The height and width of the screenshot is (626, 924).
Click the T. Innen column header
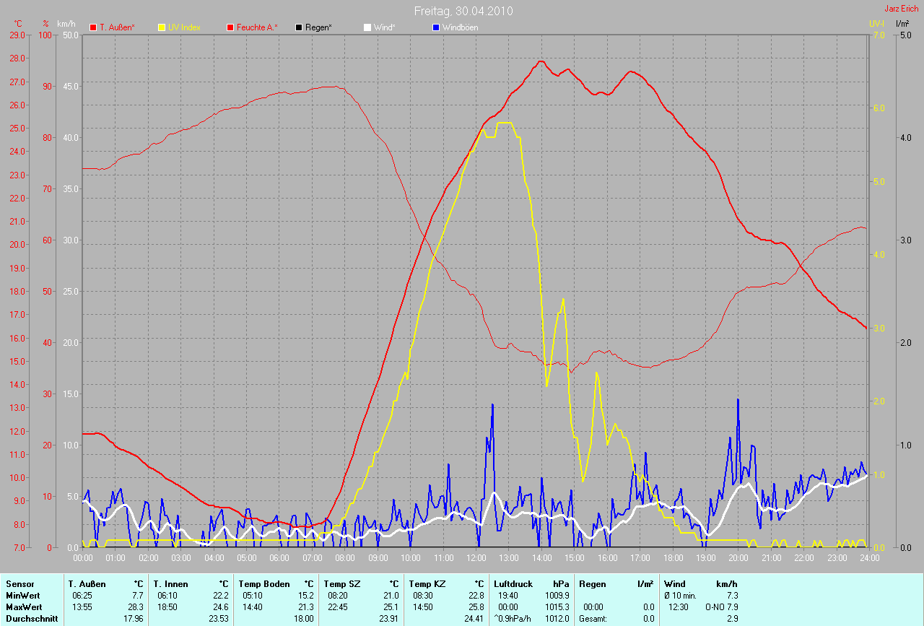[170, 583]
